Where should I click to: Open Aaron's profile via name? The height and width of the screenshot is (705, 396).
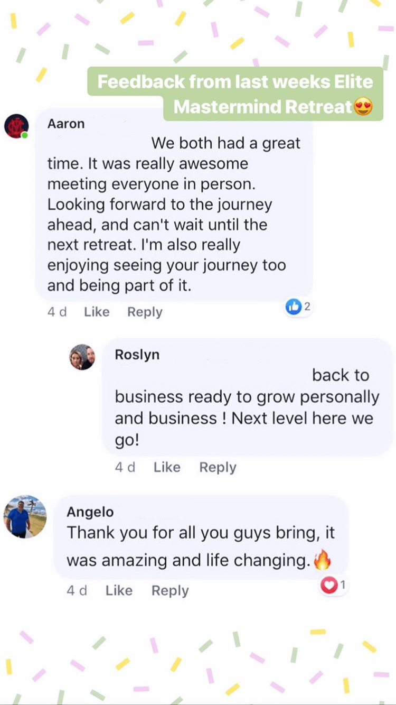[66, 124]
